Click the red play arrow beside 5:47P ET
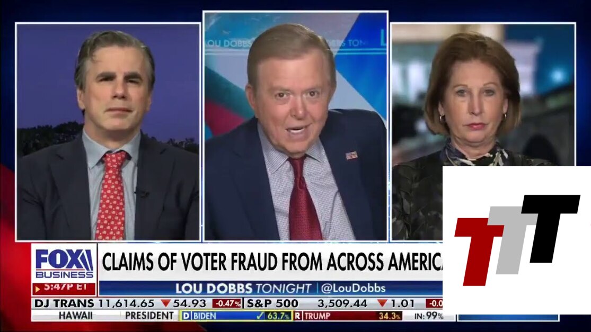Viewport: 591px width, 332px height. tap(38, 289)
